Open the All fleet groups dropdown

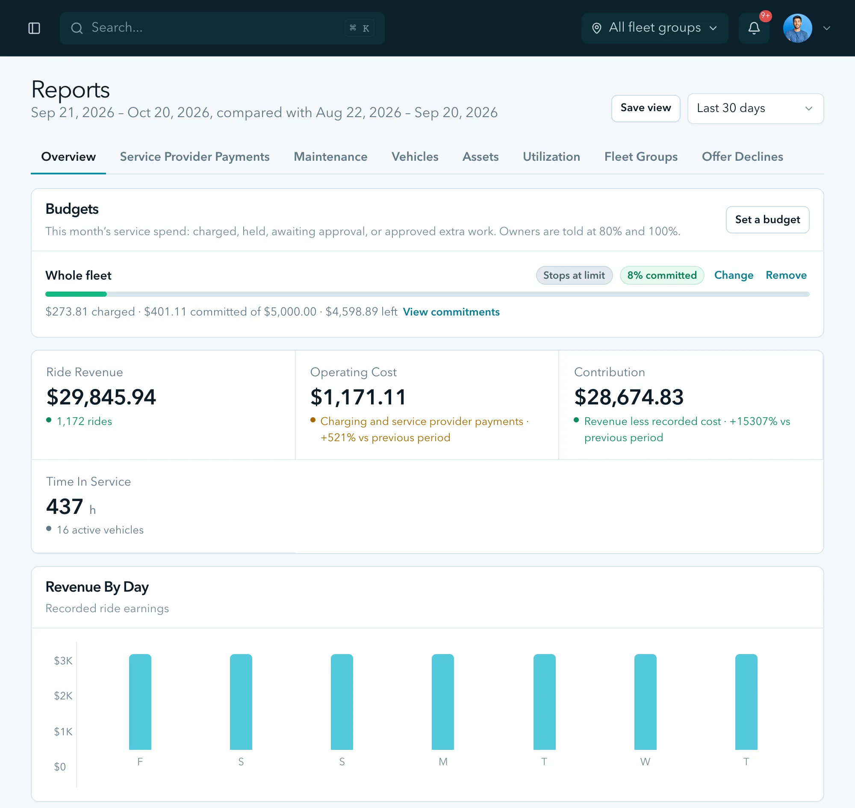point(654,28)
